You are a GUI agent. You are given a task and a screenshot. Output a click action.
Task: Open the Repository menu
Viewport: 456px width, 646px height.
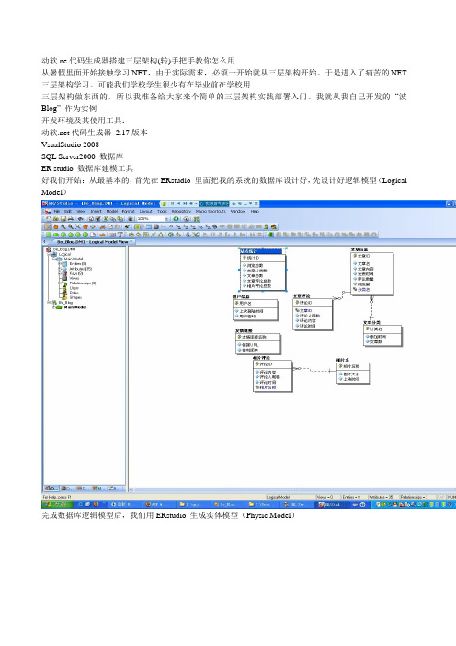tap(181, 211)
